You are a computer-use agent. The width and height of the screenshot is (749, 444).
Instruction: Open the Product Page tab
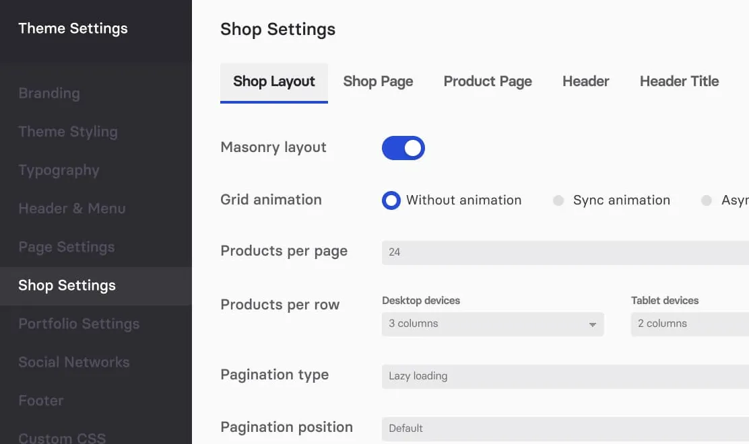pos(488,81)
